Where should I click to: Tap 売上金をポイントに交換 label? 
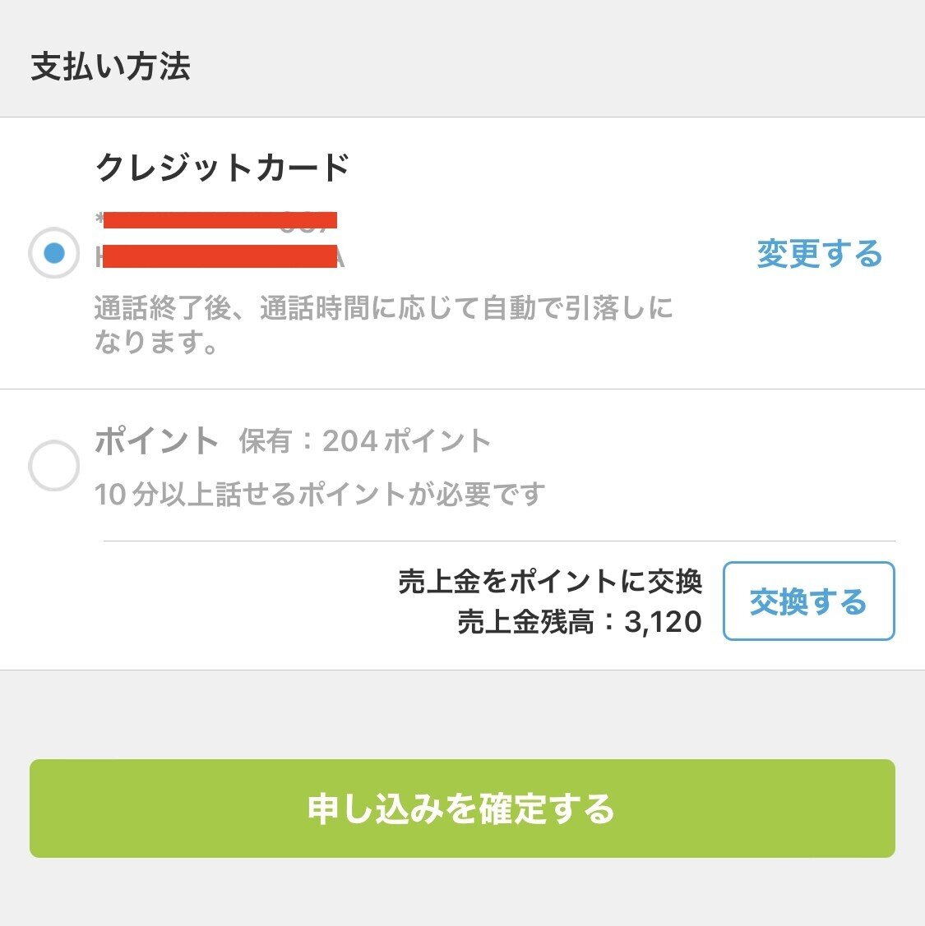coord(549,581)
